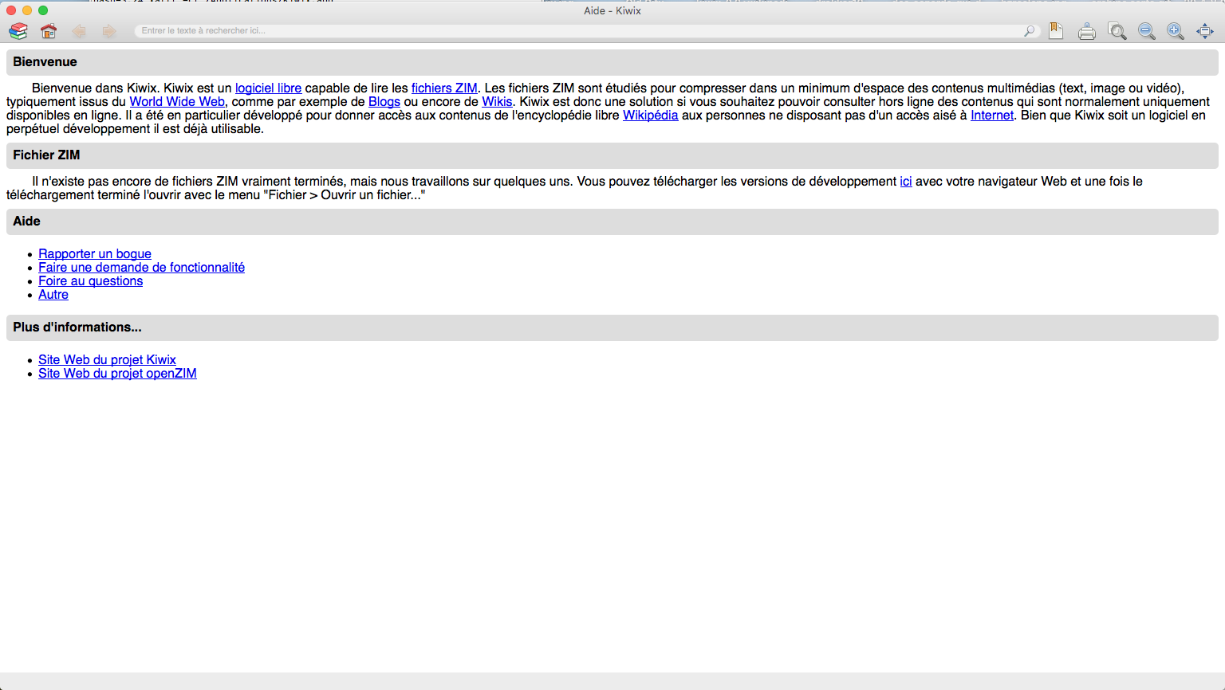
Task: Follow the 'World Wide Web' link
Action: (x=177, y=102)
